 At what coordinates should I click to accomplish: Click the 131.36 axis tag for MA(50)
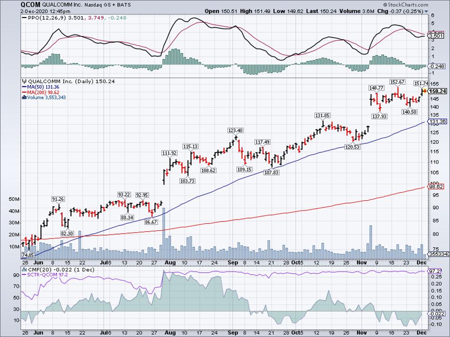[x=437, y=122]
